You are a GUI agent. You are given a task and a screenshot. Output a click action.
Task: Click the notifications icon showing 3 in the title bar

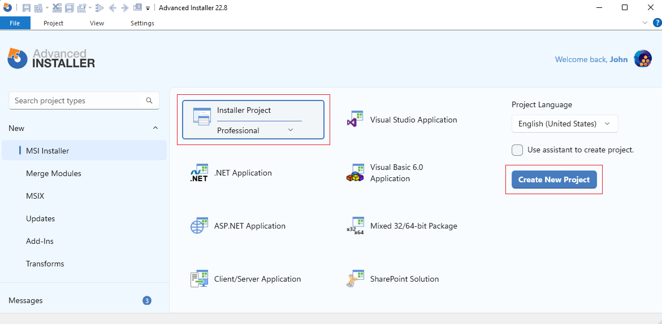coord(138,8)
